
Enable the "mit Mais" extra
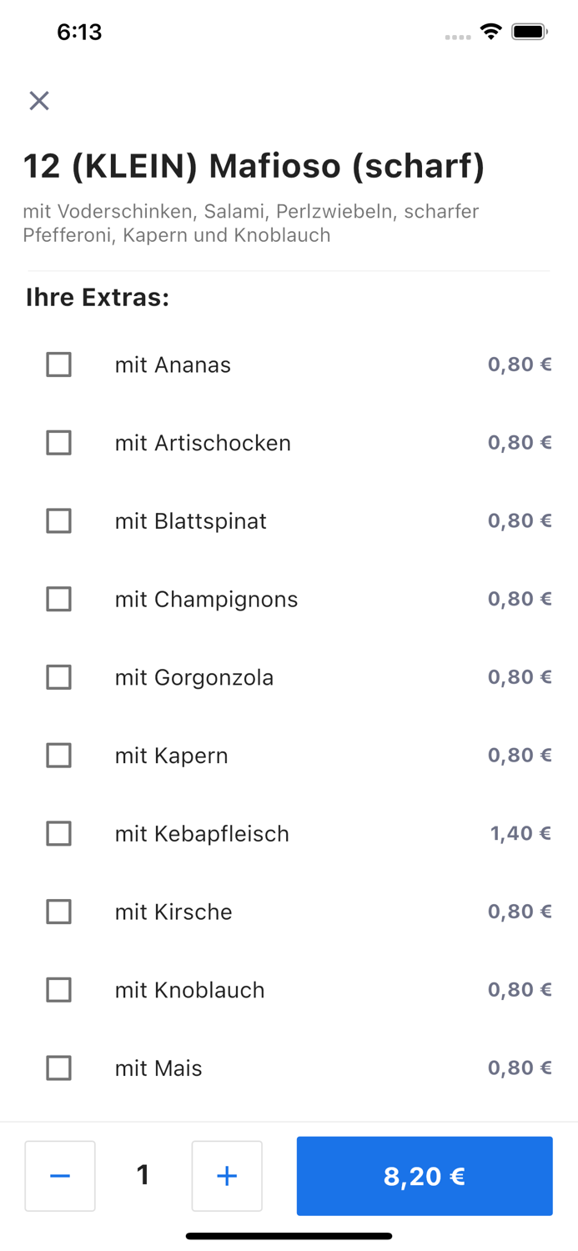pyautogui.click(x=58, y=1068)
